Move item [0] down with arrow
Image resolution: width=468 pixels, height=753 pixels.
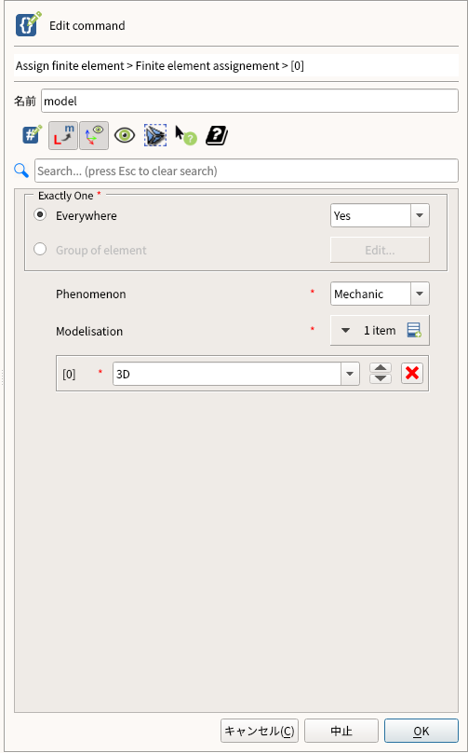coord(381,378)
